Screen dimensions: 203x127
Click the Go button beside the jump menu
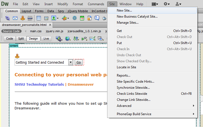tap(79, 63)
